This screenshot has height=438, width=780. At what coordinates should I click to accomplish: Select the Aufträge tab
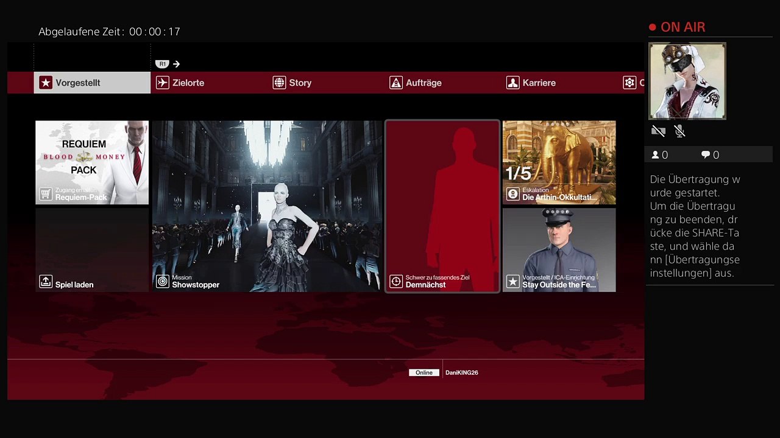[x=443, y=83]
